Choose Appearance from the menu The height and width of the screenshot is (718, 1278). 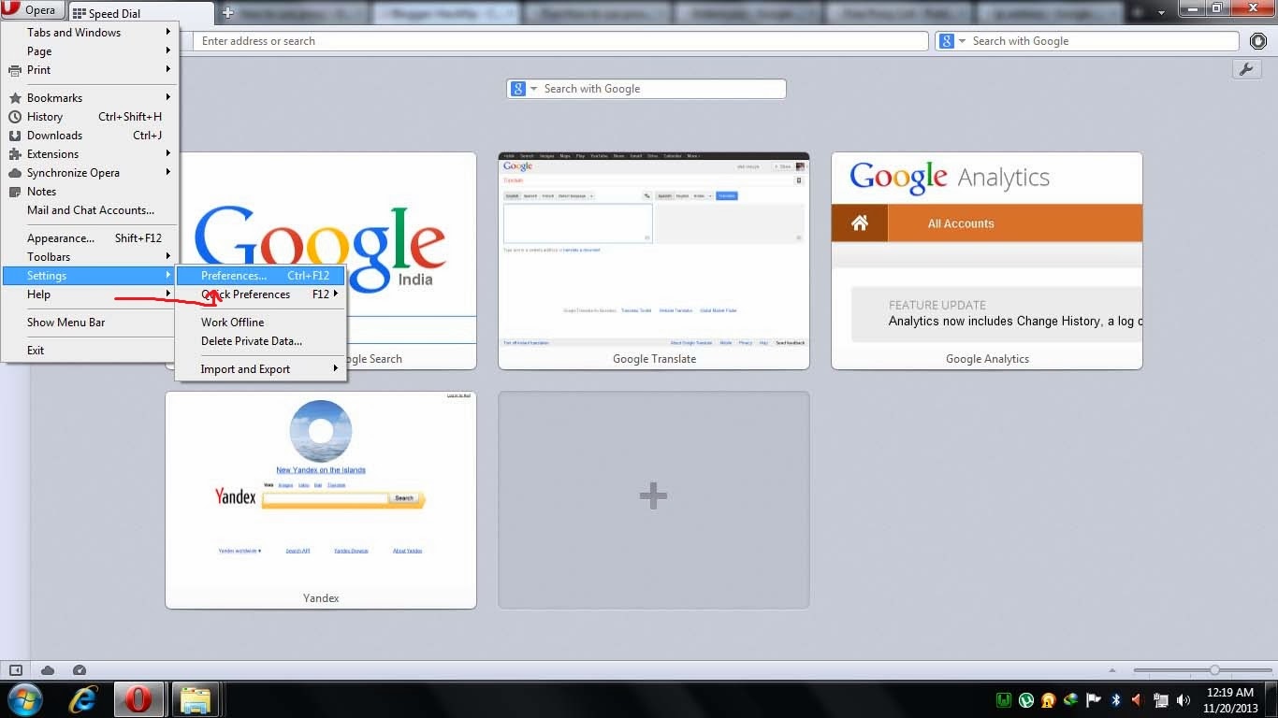(90, 238)
